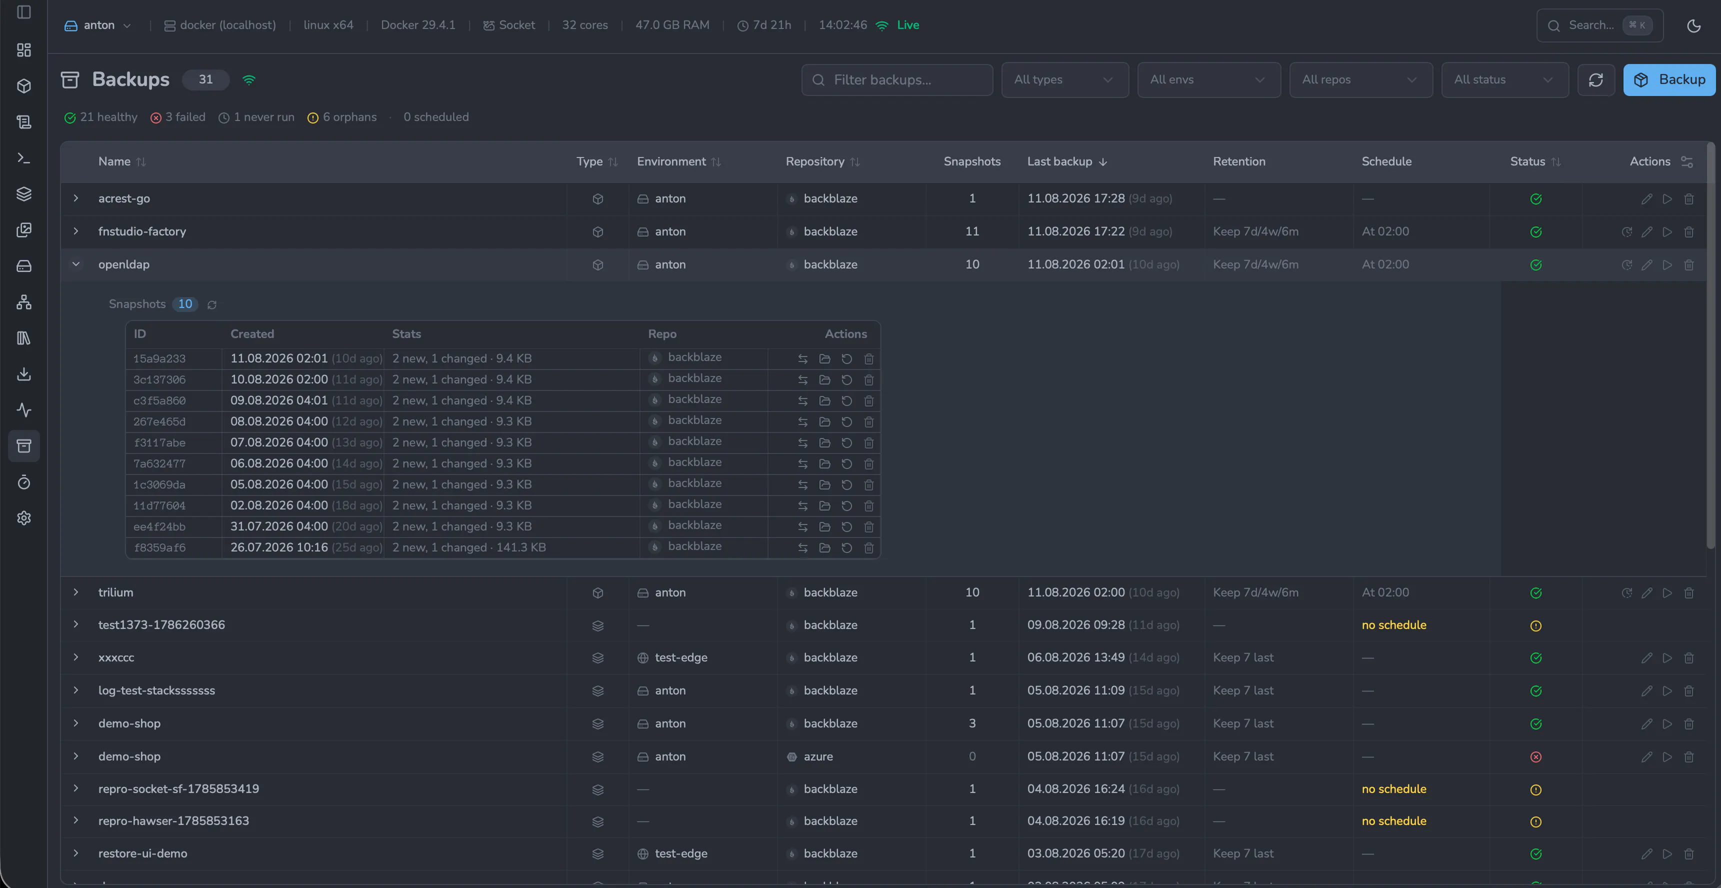1721x888 pixels.
Task: Click the fnstudio-factory backup name
Action: [x=142, y=232]
